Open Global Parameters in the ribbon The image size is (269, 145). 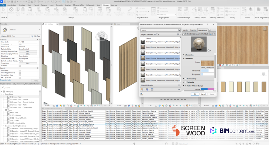click(65, 11)
